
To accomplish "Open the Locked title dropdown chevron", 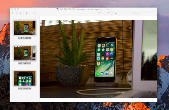I will (x=112, y=9).
